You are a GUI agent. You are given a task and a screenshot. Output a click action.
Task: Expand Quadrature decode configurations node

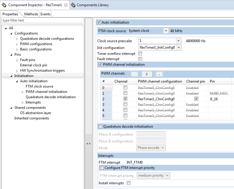17,39
